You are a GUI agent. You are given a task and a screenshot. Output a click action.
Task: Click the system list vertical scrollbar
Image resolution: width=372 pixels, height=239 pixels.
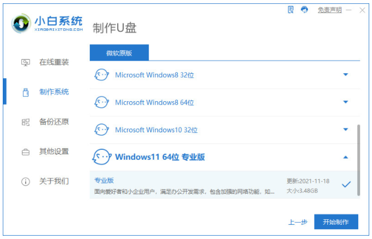[x=358, y=160]
